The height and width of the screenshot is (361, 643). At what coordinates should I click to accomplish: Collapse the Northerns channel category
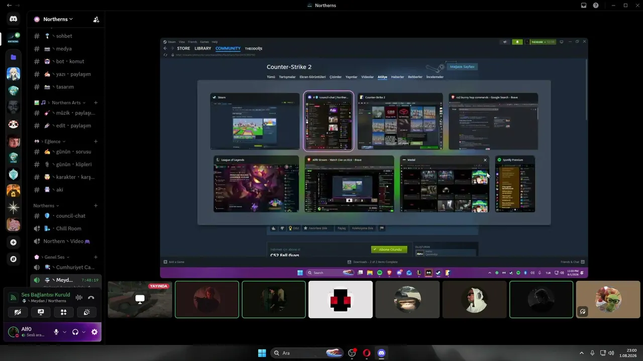46,206
